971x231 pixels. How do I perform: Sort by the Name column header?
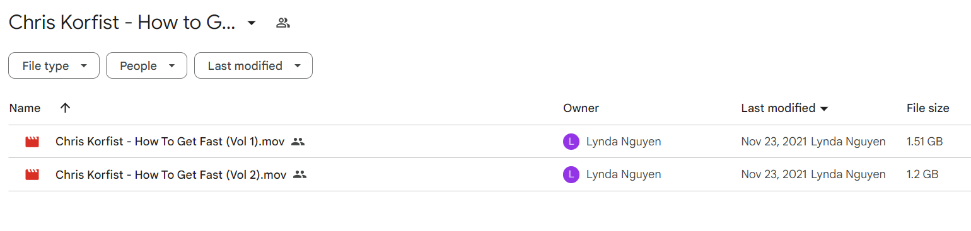tap(25, 108)
